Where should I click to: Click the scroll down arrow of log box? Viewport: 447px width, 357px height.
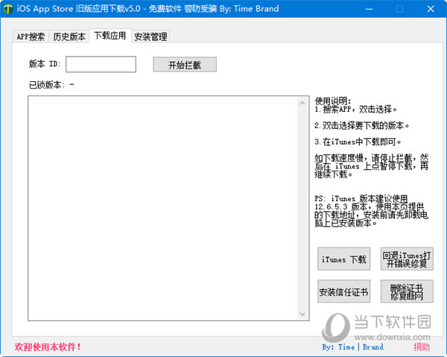point(302,314)
